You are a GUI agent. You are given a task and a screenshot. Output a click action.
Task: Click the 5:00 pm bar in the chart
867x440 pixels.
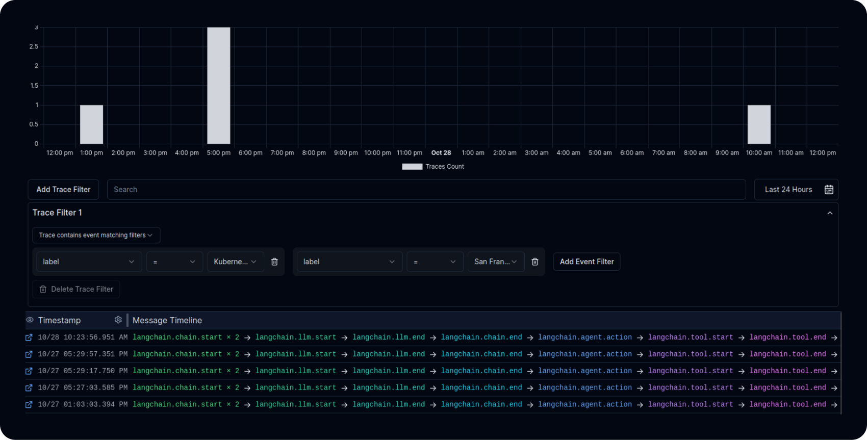coord(219,86)
